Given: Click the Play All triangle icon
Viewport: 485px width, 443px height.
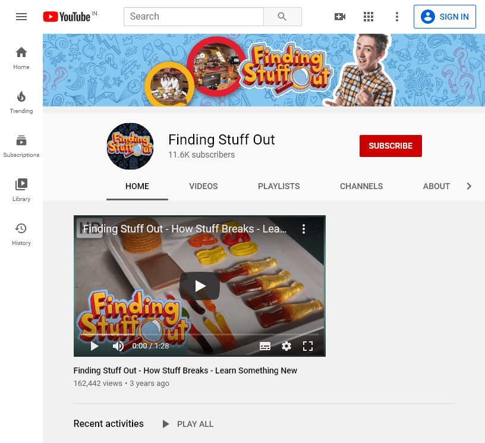Looking at the screenshot, I should point(166,424).
